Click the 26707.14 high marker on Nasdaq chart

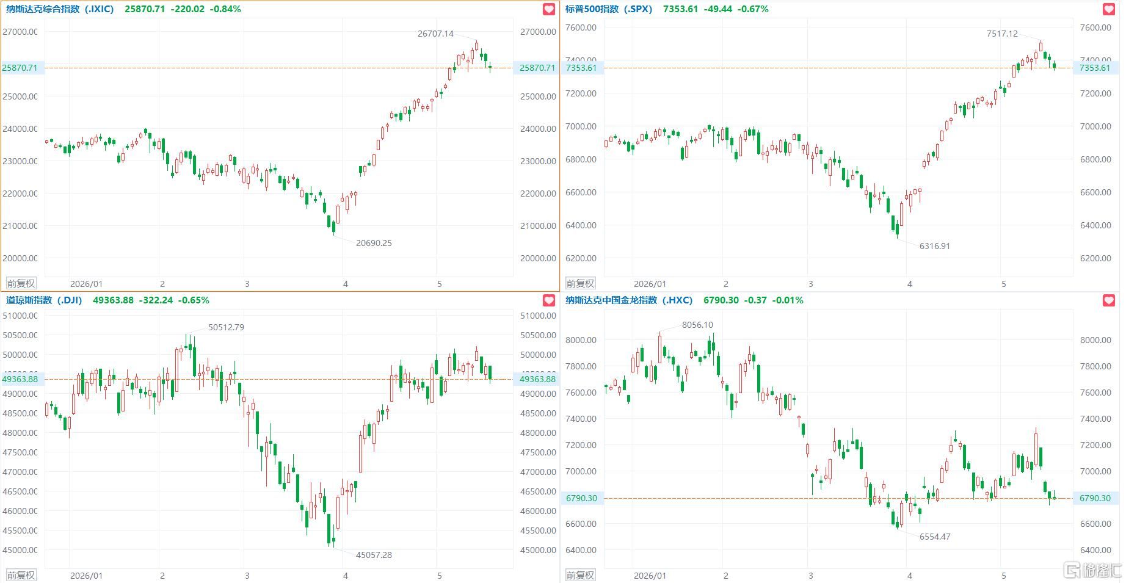435,34
